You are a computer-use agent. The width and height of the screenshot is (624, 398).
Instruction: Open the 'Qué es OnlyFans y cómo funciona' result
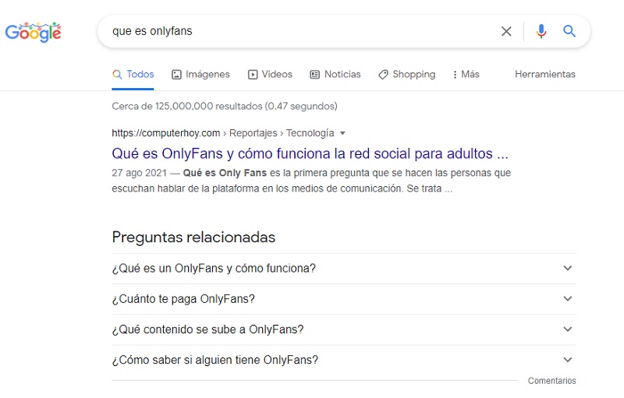point(310,153)
